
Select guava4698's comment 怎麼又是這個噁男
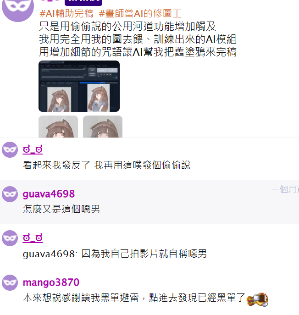click(61, 209)
